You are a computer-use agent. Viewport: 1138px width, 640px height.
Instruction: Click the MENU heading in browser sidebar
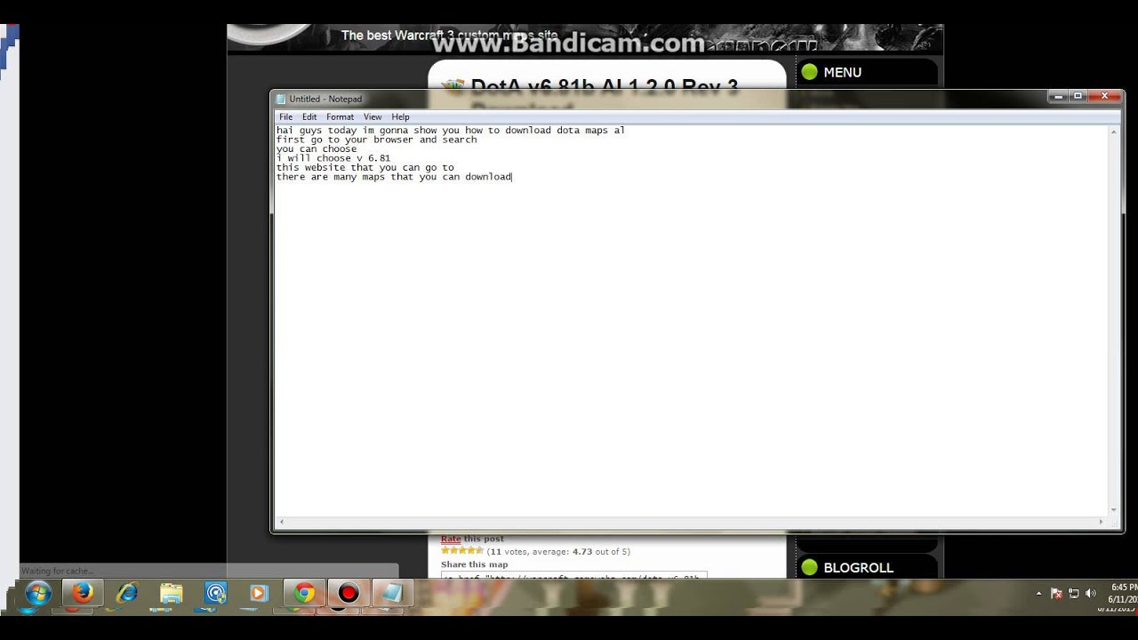point(842,73)
